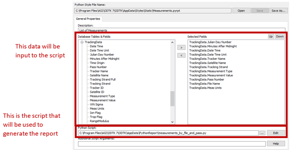The height and width of the screenshot is (150, 291).
Task: Click the Save As... button
Action: tap(278, 11)
